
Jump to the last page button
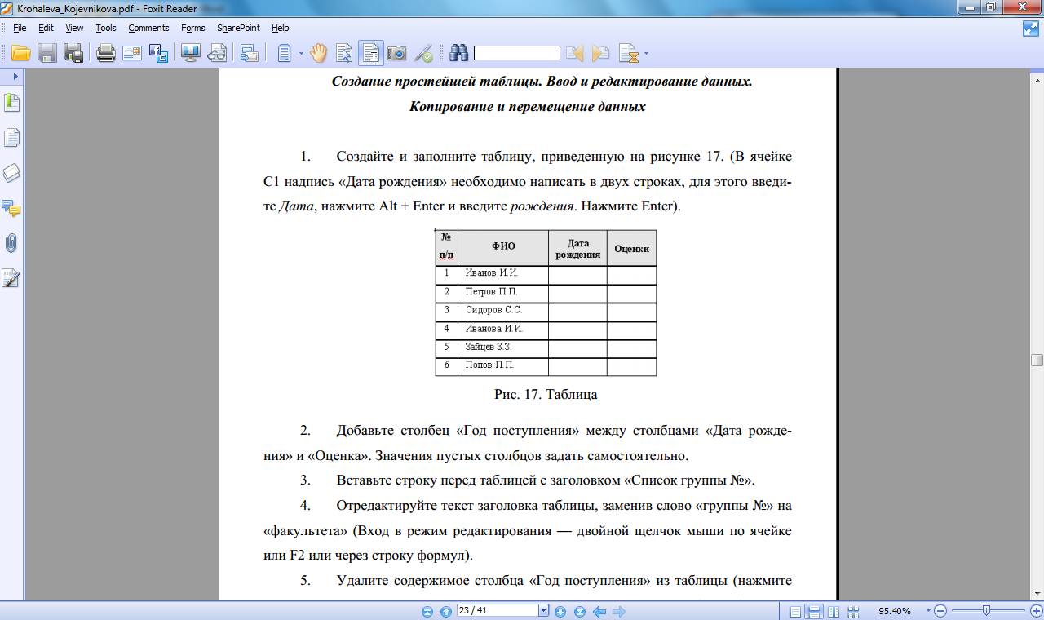580,611
